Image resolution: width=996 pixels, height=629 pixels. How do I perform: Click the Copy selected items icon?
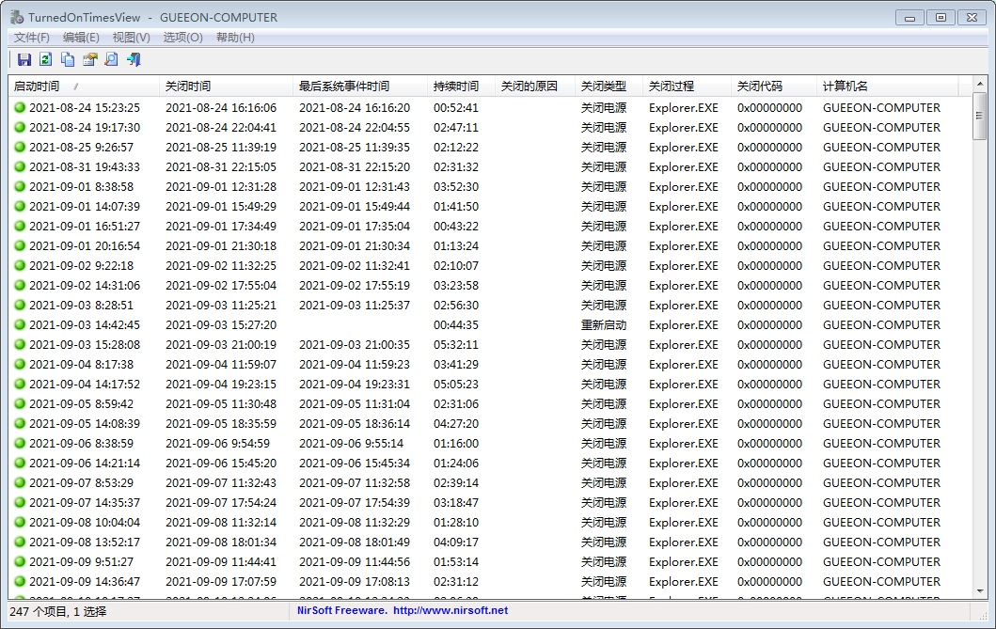[68, 60]
